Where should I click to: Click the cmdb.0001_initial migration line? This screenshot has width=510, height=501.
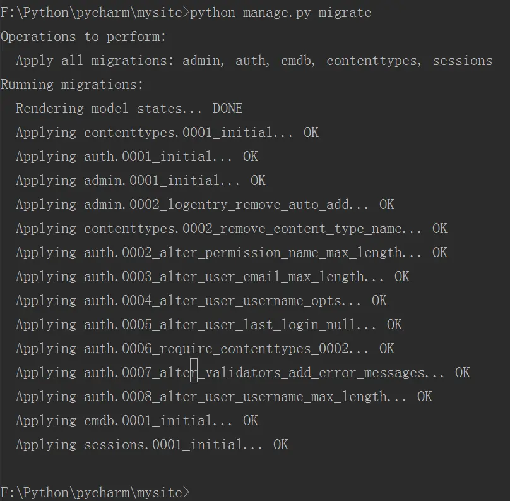tap(137, 421)
